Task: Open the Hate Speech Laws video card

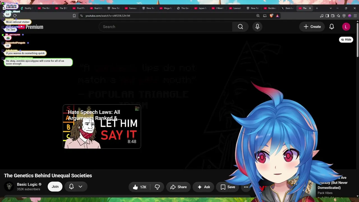Action: tap(102, 127)
